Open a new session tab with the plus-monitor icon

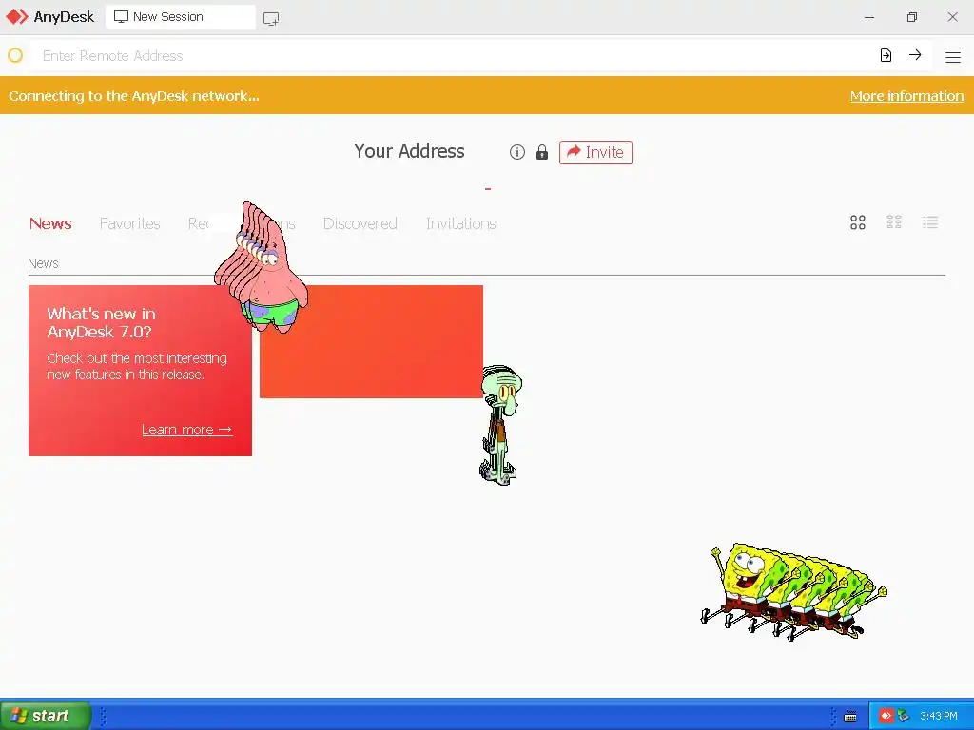coord(271,18)
